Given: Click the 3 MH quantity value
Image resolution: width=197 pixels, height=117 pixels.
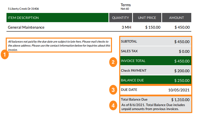Looking at the screenshot, I should [126, 27].
